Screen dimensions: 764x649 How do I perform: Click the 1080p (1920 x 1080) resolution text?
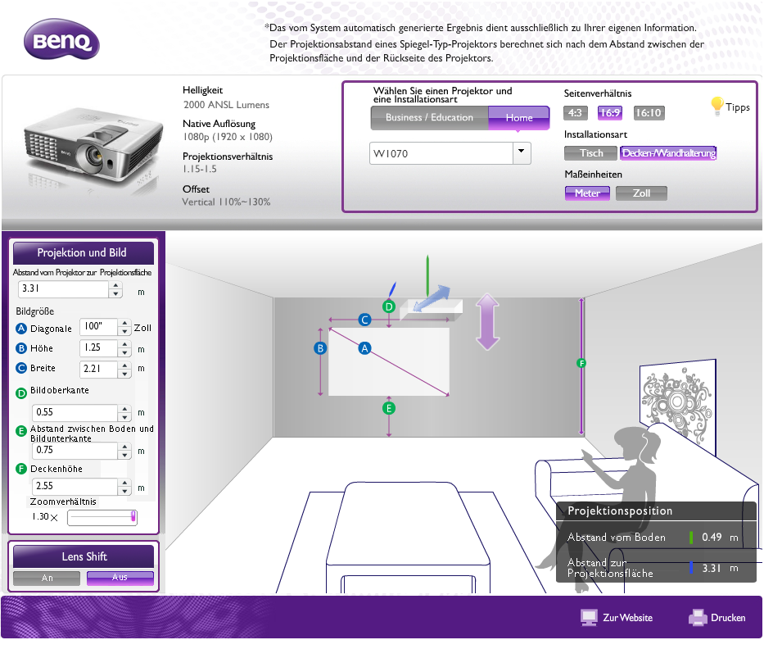[228, 137]
